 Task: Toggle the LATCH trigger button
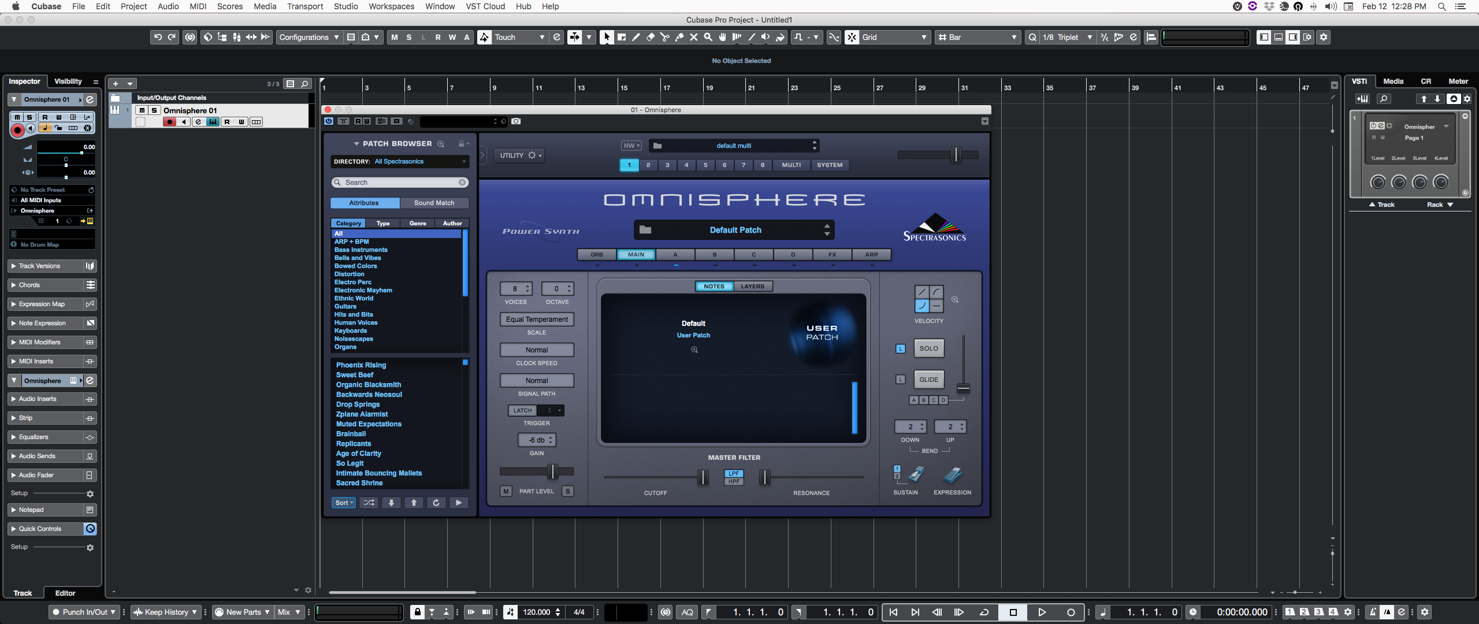[523, 411]
